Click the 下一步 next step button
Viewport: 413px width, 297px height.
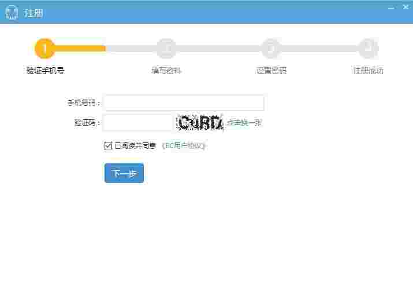point(124,173)
